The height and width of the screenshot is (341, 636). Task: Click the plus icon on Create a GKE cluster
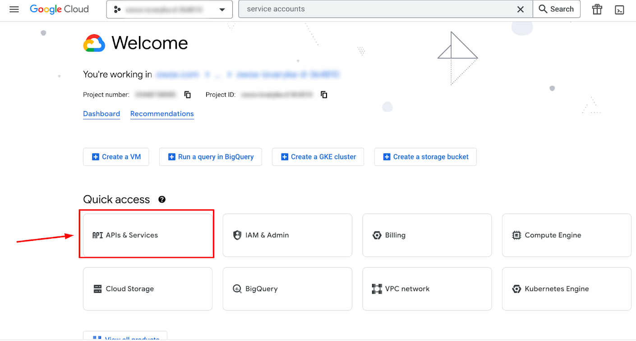[284, 157]
